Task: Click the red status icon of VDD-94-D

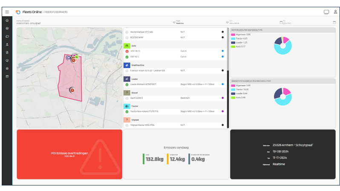Action: (x=127, y=51)
